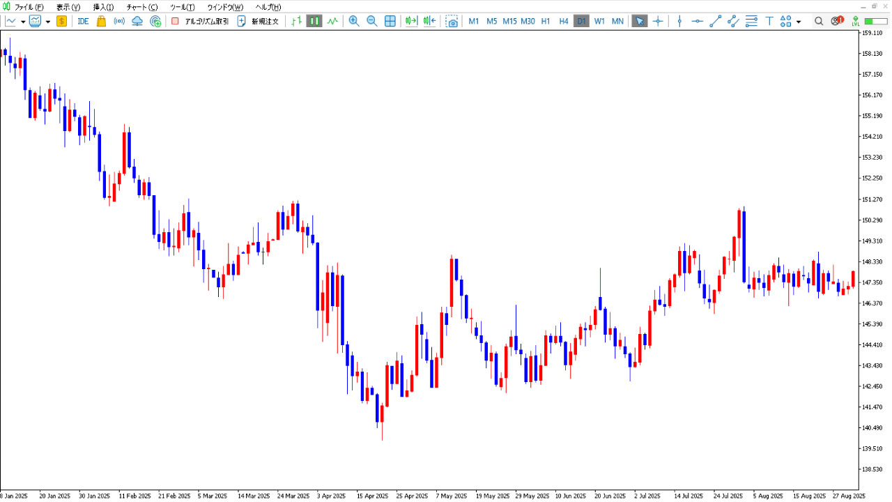Open the Market Watch dollar icon
The height and width of the screenshot is (502, 892).
[x=61, y=21]
